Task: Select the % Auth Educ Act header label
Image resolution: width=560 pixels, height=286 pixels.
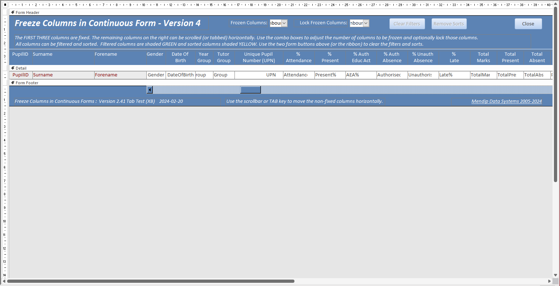Action: click(361, 57)
